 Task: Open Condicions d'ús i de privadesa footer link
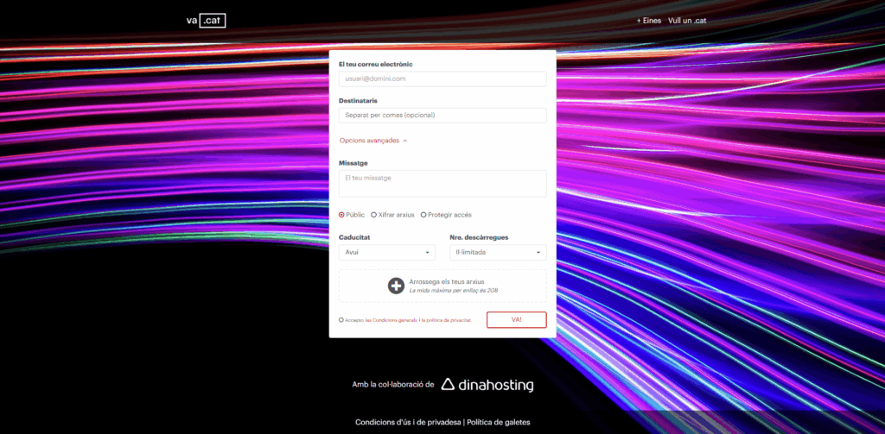click(x=407, y=423)
